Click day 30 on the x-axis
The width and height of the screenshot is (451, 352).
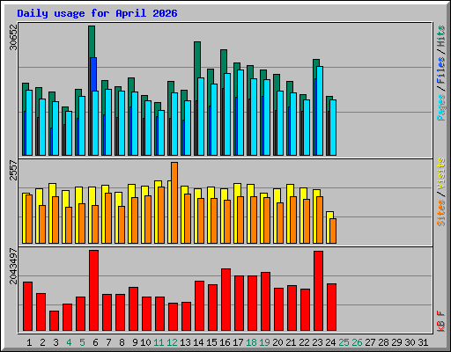[410, 342]
